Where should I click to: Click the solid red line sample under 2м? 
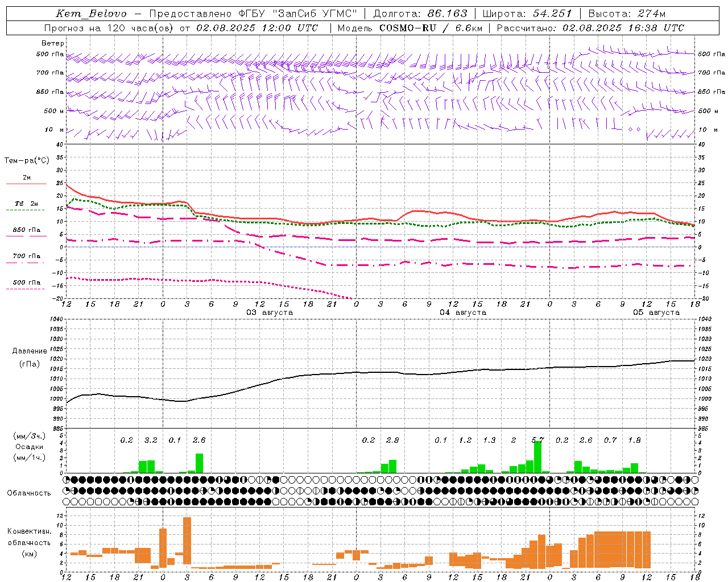pos(26,184)
